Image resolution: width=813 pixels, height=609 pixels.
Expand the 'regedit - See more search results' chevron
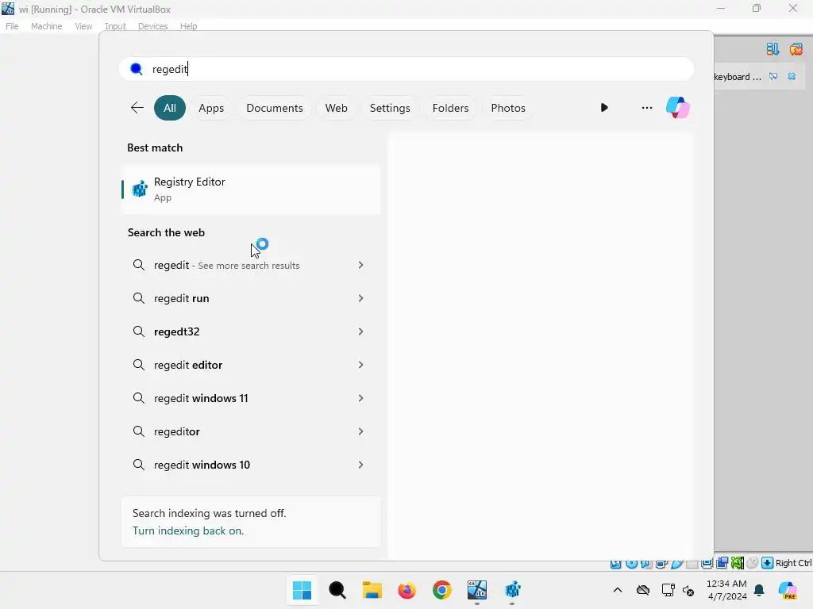click(361, 265)
